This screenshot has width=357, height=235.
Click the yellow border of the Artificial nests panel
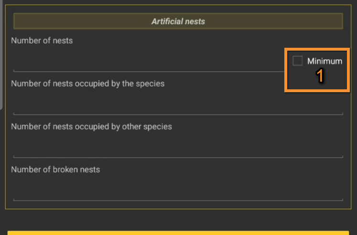(x=5, y=143)
